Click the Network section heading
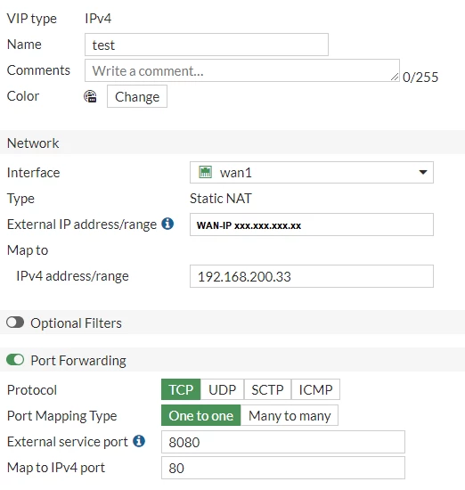This screenshot has height=490, width=465. (x=33, y=143)
